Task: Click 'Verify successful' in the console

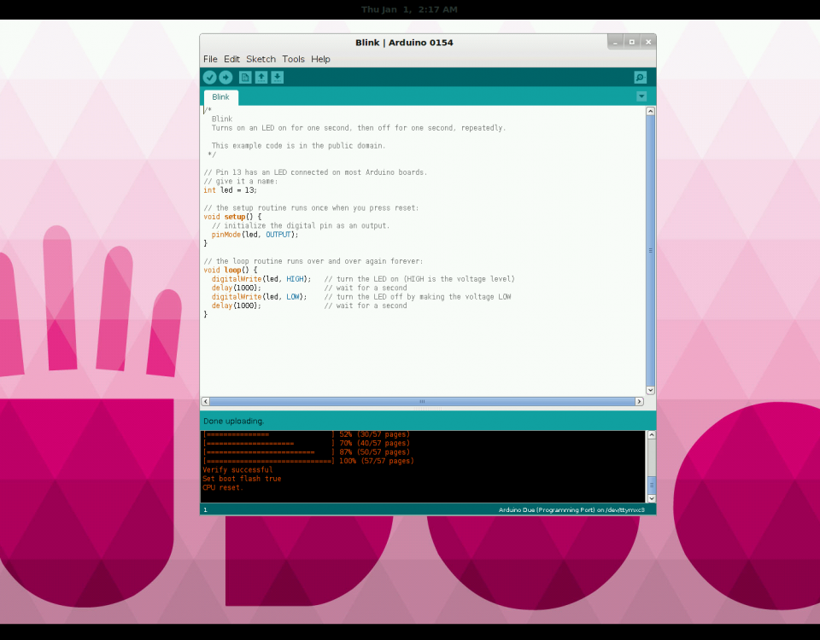Action: [x=237, y=469]
